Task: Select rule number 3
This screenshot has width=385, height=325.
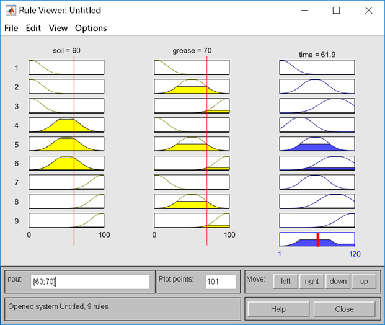Action: click(17, 106)
